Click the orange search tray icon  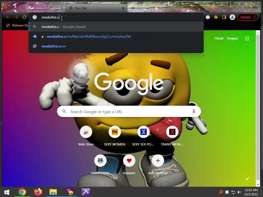click(221, 192)
